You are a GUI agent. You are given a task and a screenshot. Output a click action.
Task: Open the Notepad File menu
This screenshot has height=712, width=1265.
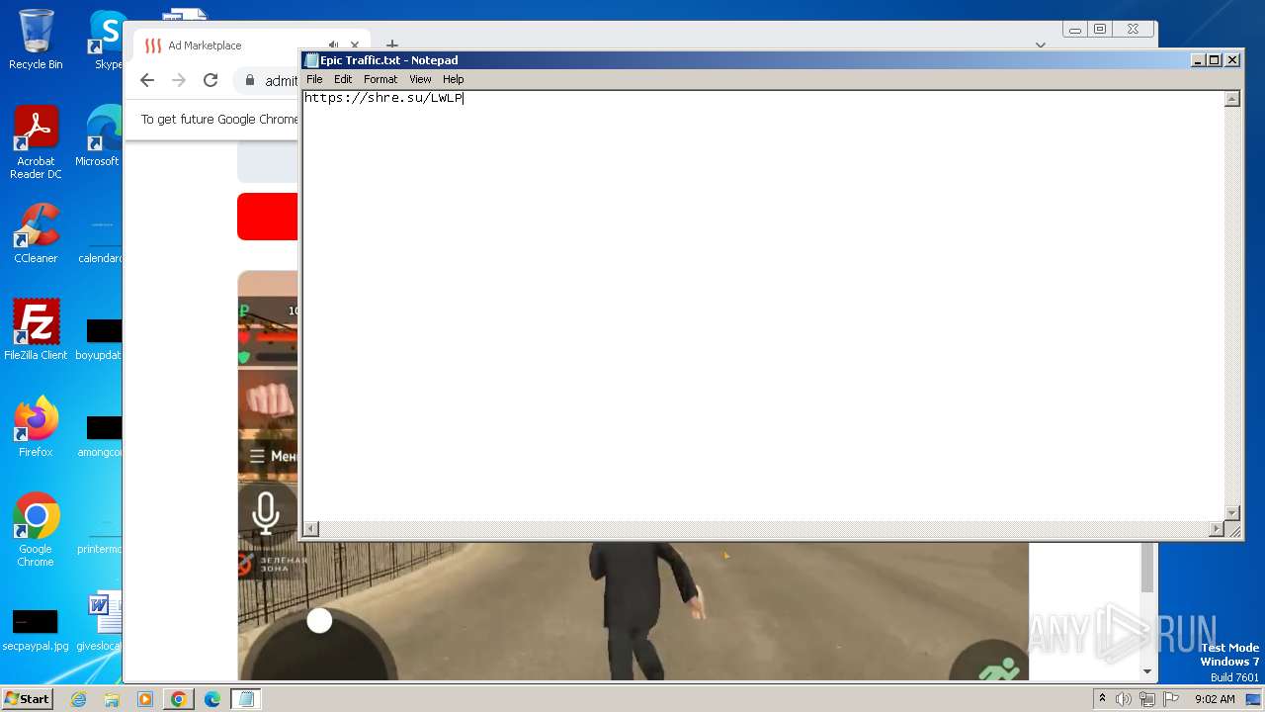point(314,79)
